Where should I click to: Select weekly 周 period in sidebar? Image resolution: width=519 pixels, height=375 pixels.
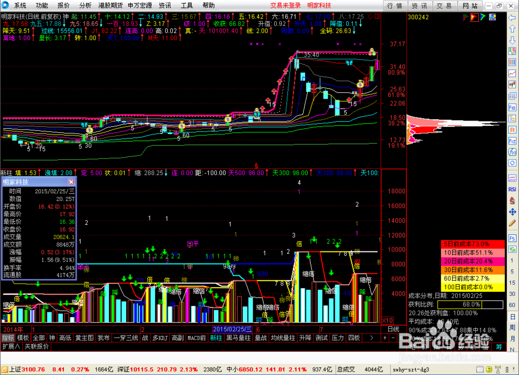[512, 328]
